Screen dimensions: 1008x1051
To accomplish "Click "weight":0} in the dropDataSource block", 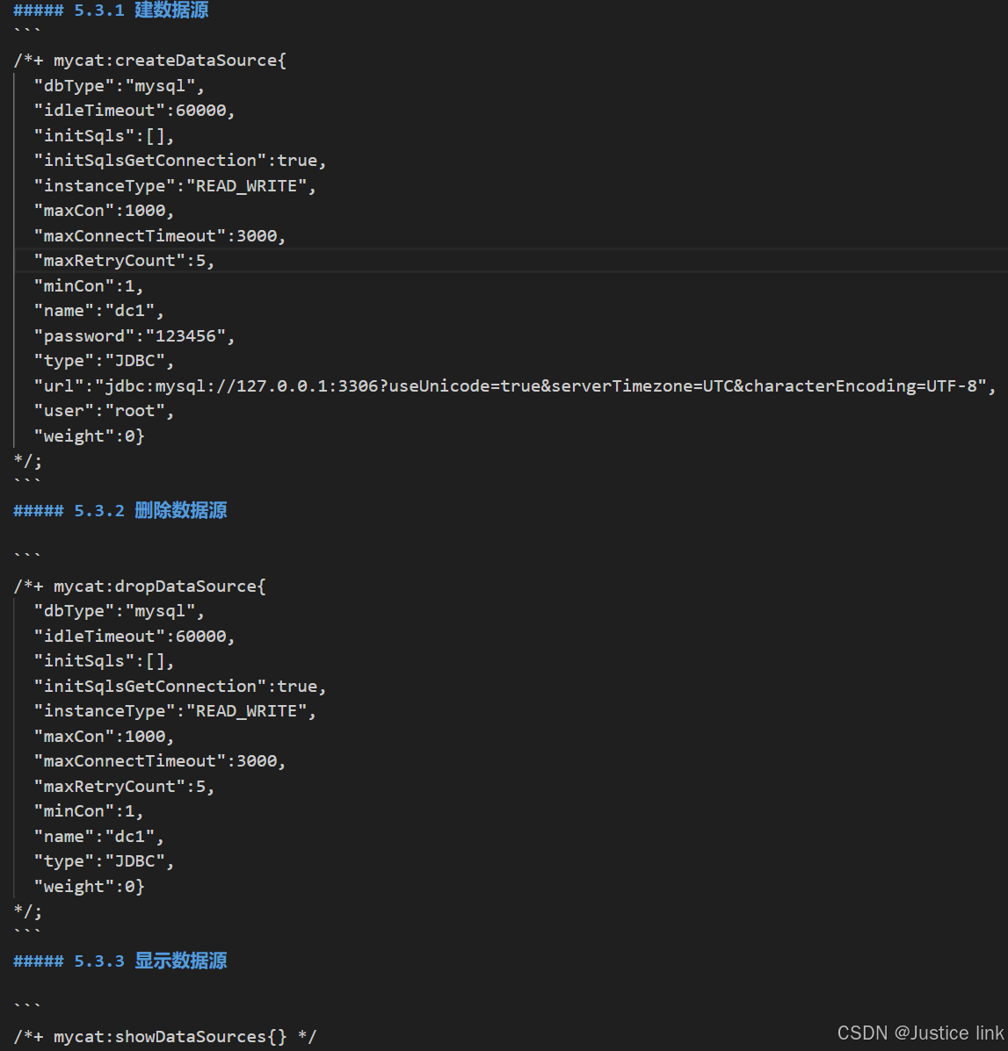I will tap(89, 887).
